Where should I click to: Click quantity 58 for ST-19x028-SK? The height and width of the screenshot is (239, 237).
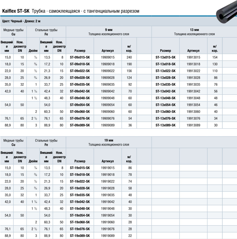[130, 188]
